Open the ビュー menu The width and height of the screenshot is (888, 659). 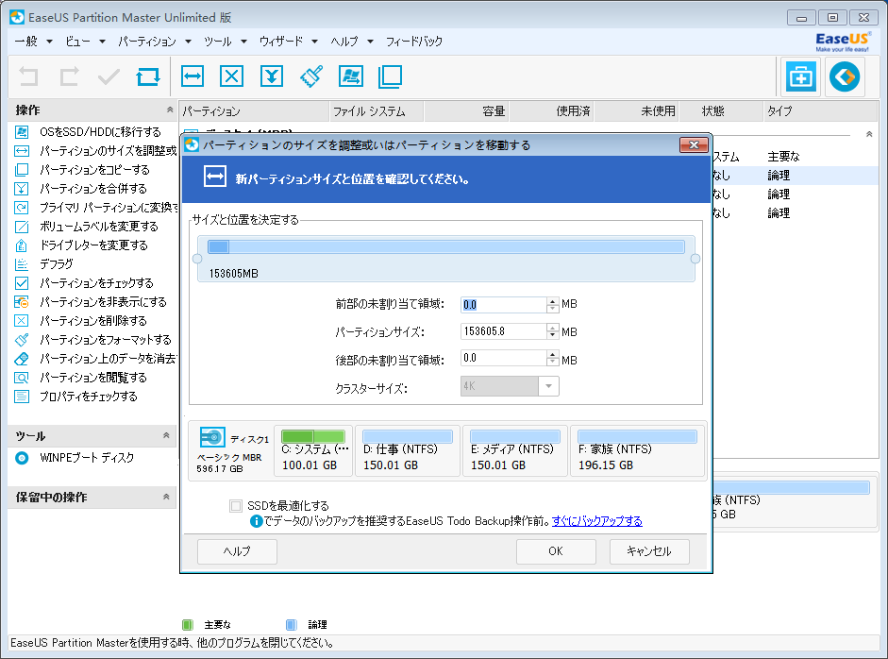86,42
